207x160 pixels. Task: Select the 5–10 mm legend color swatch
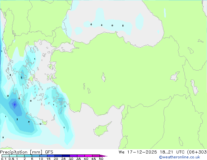36,156
